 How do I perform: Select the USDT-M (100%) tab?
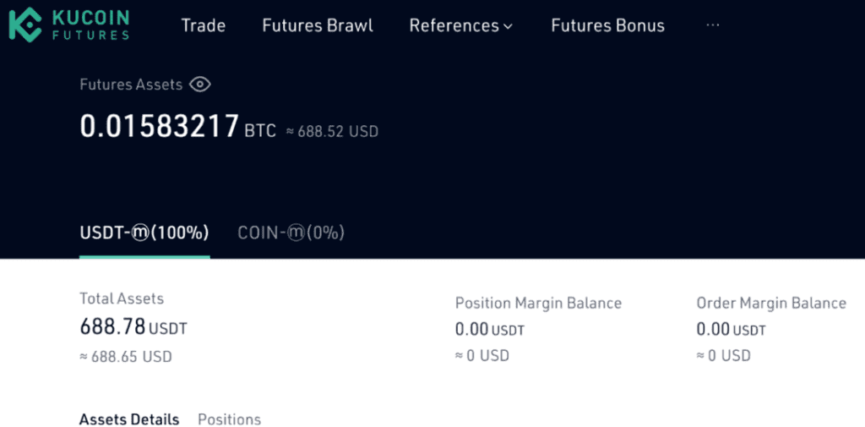click(144, 233)
